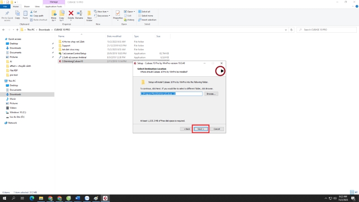This screenshot has width=359, height=202.
Task: Open Microsoft Edge from the taskbar
Action: pyautogui.click(x=32, y=198)
